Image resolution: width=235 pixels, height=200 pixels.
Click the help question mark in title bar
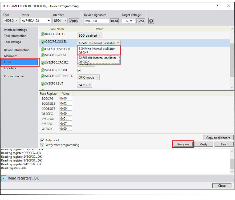click(x=217, y=6)
